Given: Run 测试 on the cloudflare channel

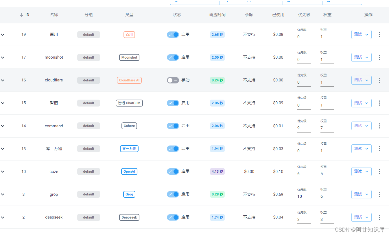Looking at the screenshot, I should [x=358, y=80].
